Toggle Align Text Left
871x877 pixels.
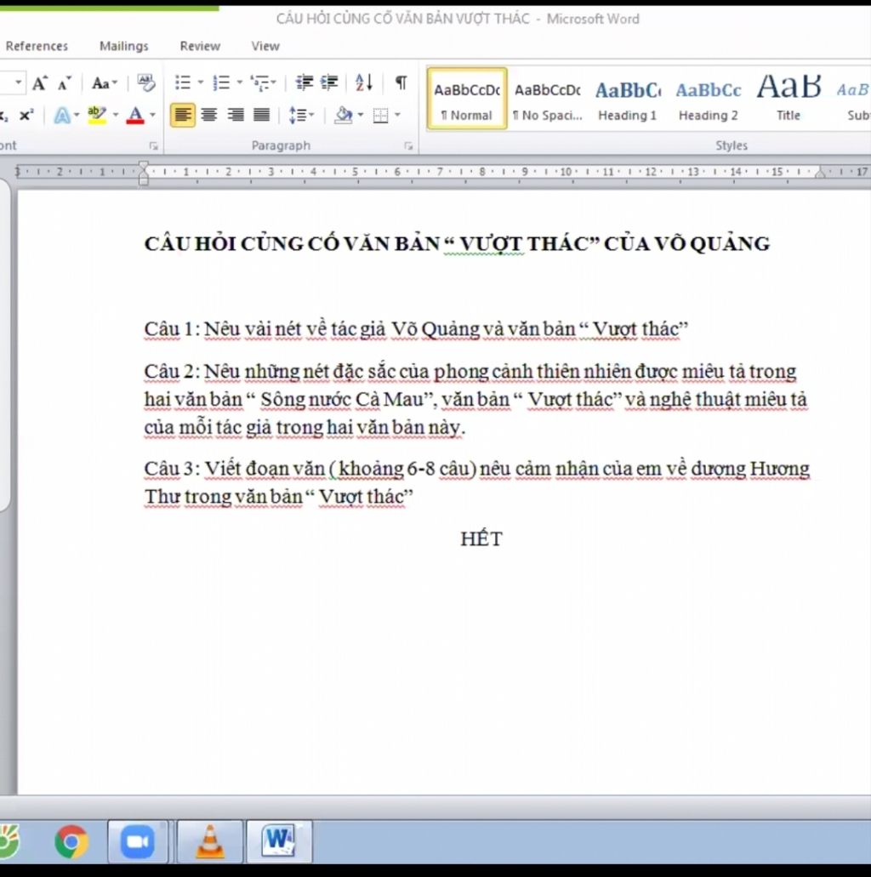[x=182, y=115]
